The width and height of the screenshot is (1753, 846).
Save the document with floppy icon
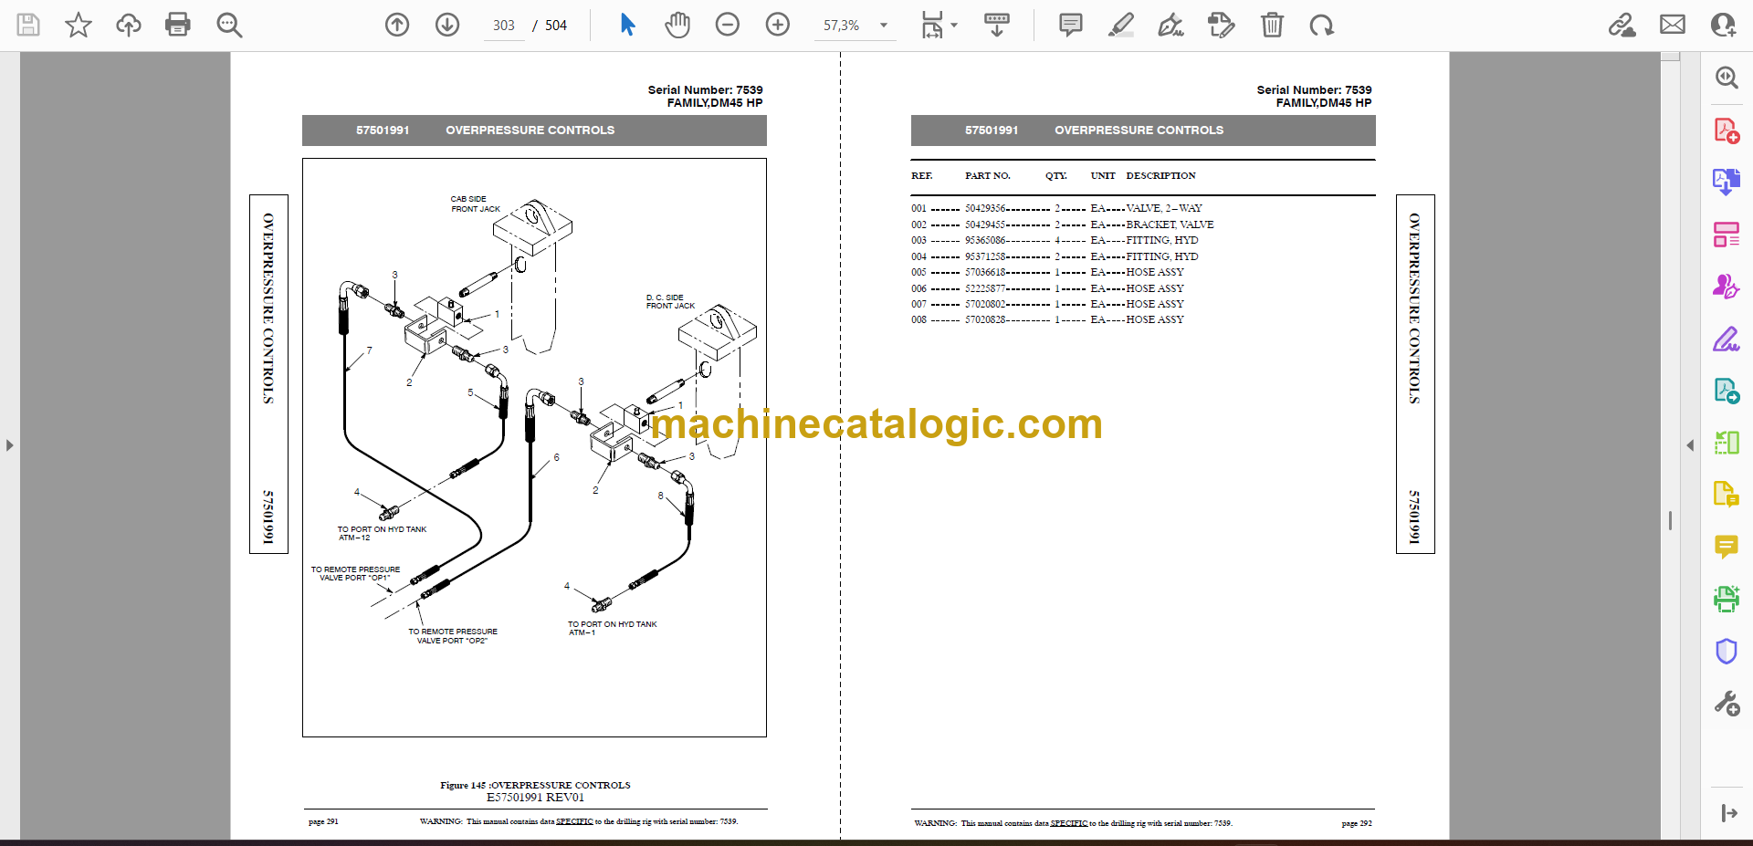click(x=28, y=25)
